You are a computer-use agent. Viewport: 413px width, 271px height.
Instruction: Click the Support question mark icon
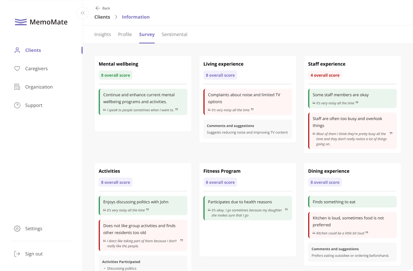click(x=17, y=105)
